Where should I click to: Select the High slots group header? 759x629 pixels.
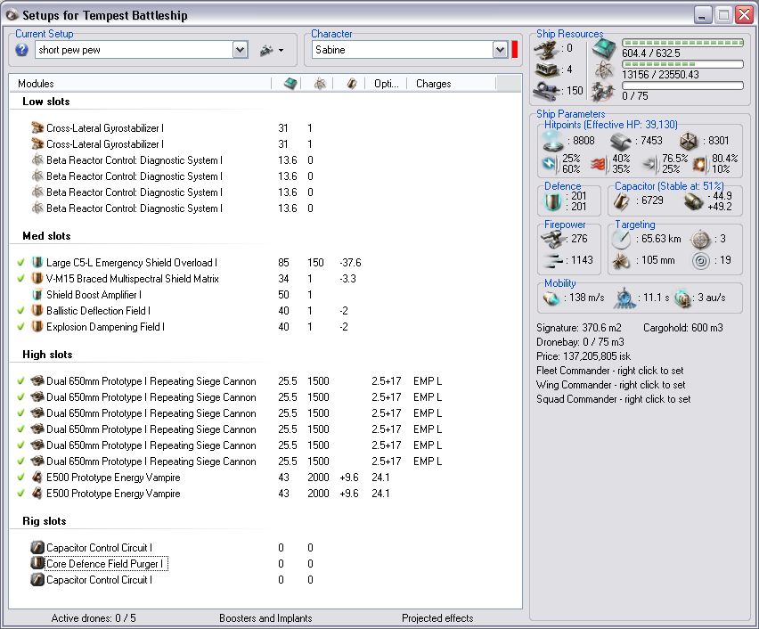pyautogui.click(x=47, y=355)
